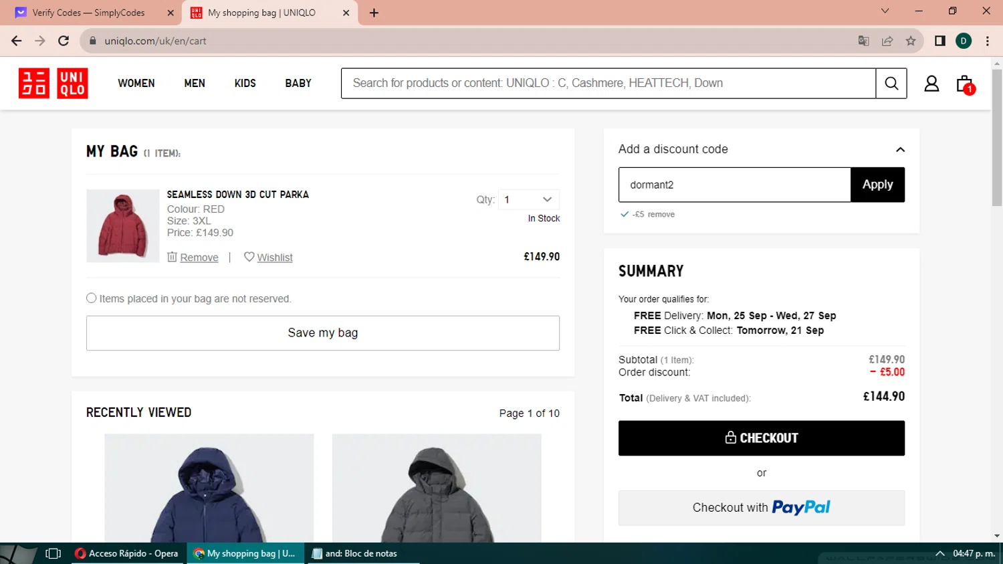Click the product search field

608,84
